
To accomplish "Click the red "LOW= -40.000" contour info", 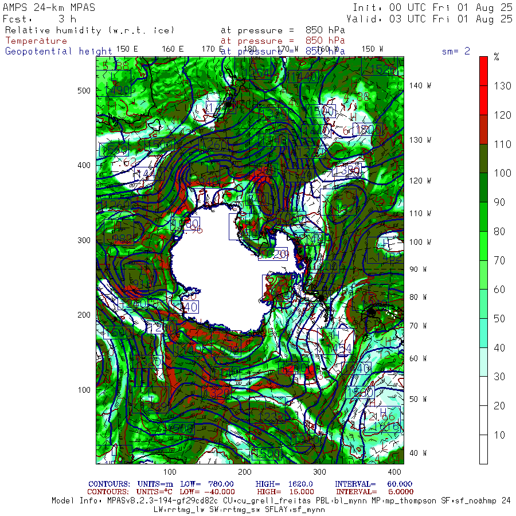I will (x=207, y=492).
